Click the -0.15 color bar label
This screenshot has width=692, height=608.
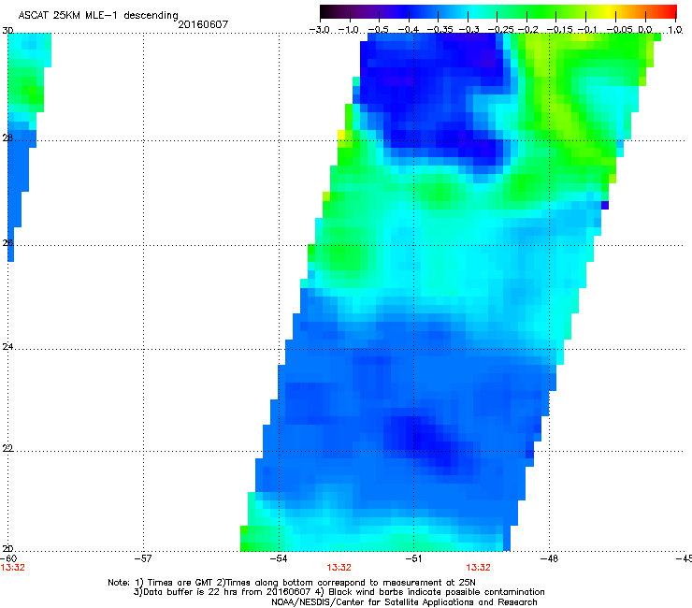click(x=559, y=30)
